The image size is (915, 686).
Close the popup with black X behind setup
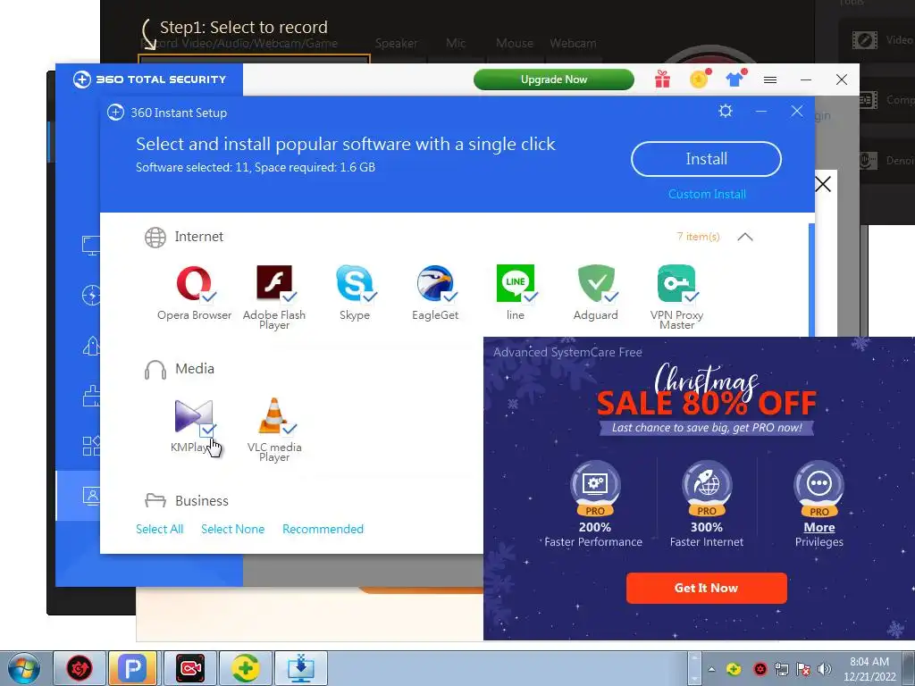click(x=823, y=184)
